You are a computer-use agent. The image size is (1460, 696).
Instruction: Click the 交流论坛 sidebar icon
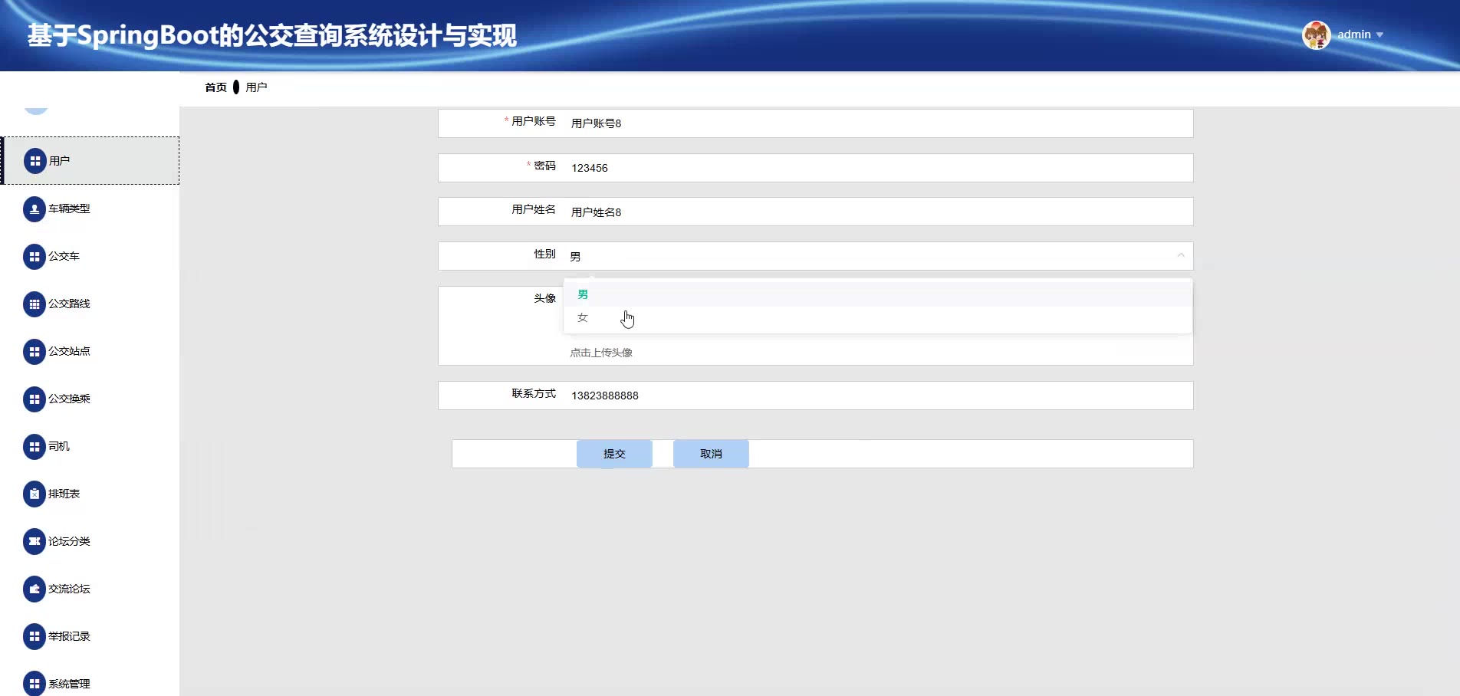pyautogui.click(x=35, y=589)
